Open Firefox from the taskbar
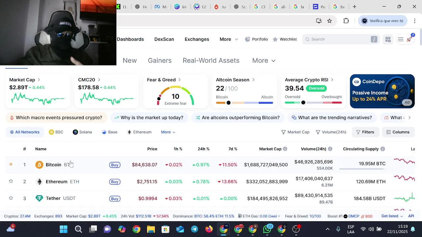 [209, 229]
